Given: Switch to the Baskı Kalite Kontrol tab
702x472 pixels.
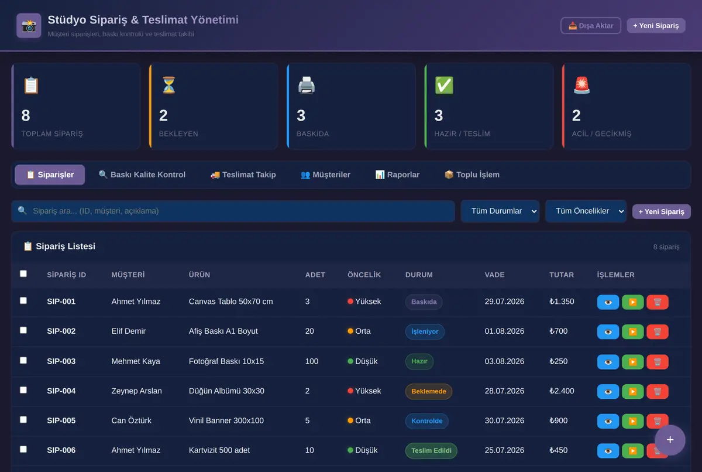Looking at the screenshot, I should (142, 175).
